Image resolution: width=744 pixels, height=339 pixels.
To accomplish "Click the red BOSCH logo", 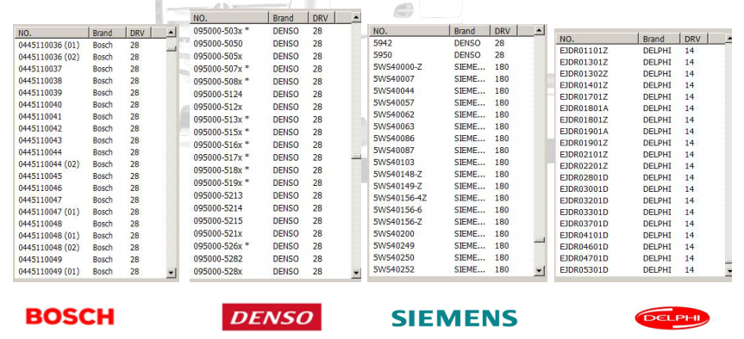I will 70,317.
